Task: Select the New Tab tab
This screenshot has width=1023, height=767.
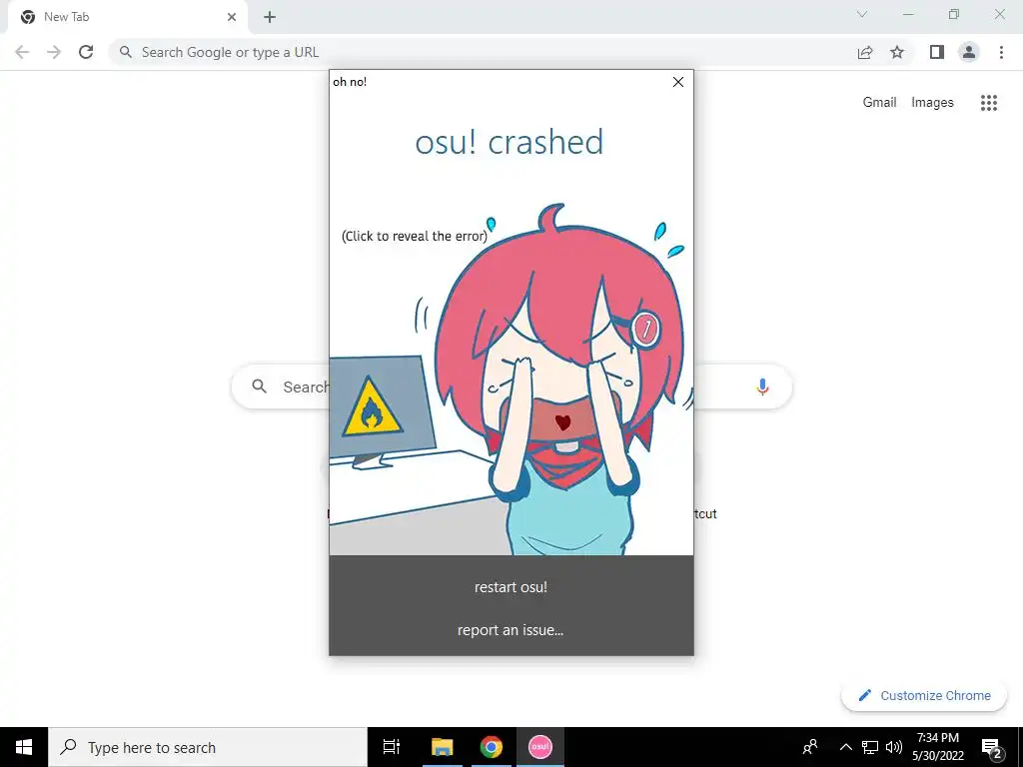Action: point(127,18)
